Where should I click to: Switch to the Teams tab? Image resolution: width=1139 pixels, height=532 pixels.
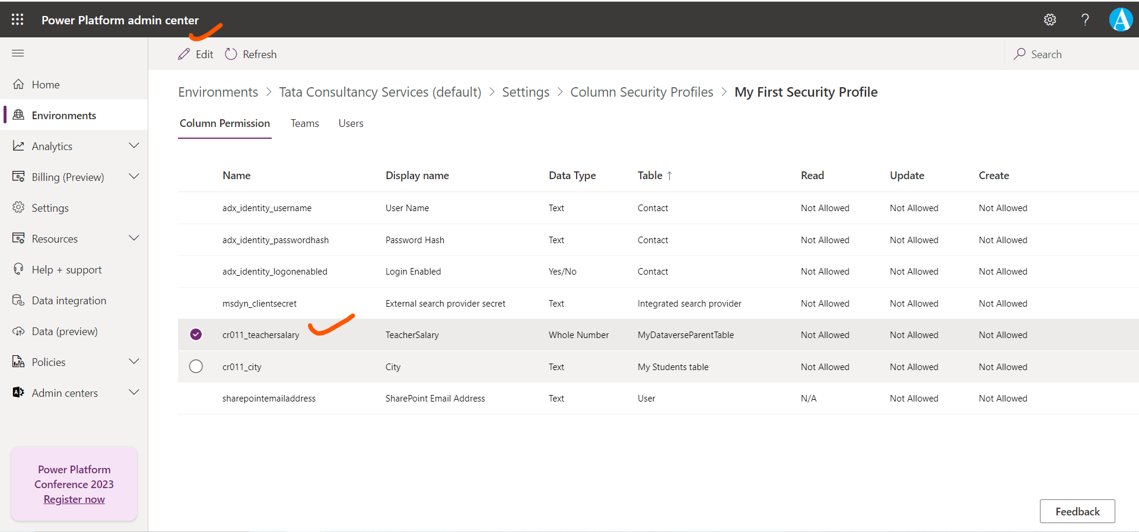(304, 123)
